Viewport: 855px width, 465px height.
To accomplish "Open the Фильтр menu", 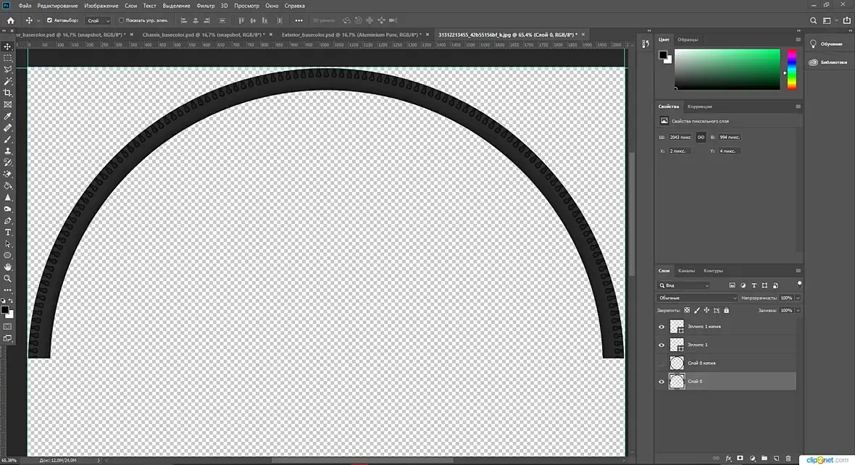I will point(206,6).
